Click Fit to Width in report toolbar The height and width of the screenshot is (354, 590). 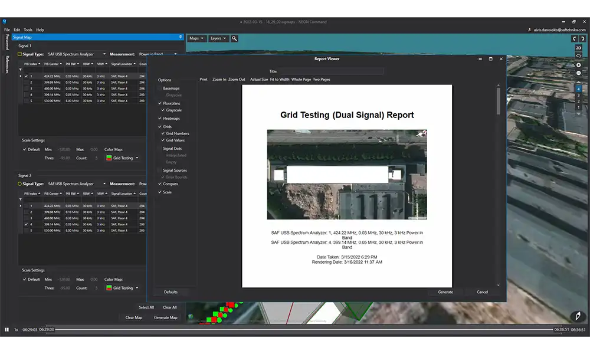pyautogui.click(x=280, y=80)
